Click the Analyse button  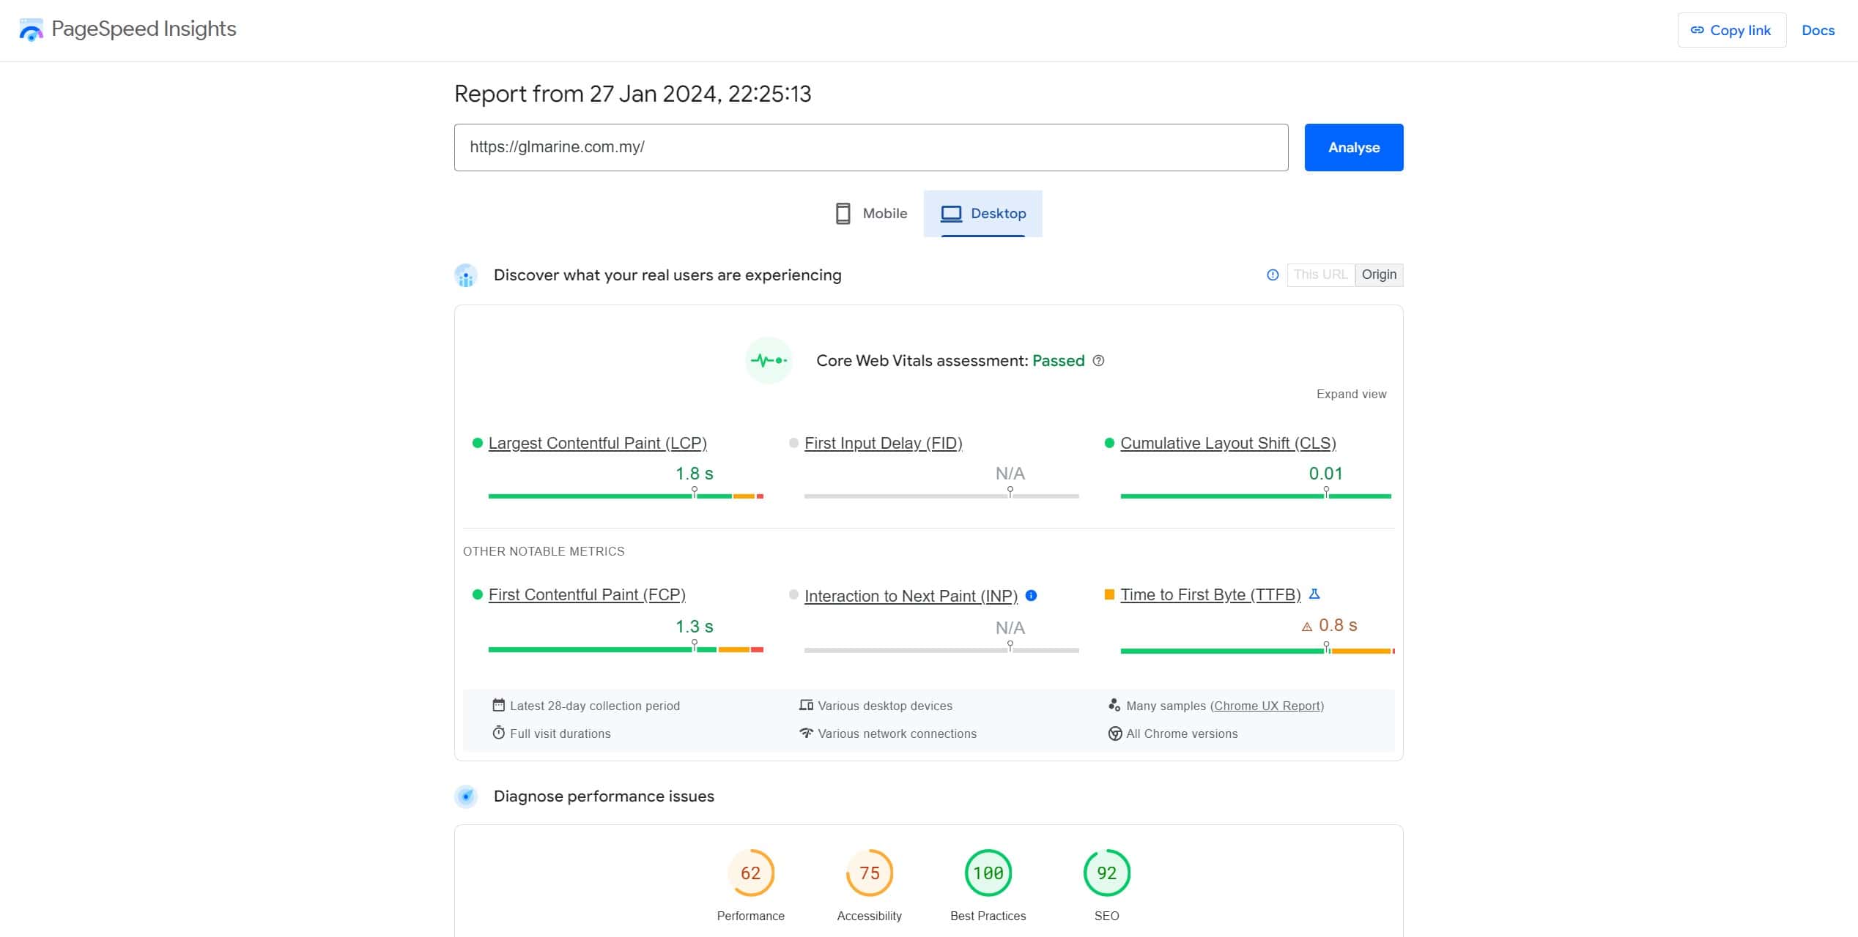click(1354, 147)
